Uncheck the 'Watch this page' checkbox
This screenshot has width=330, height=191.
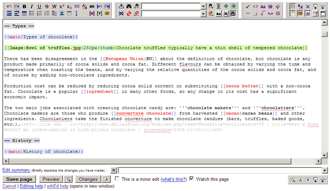point(191,179)
